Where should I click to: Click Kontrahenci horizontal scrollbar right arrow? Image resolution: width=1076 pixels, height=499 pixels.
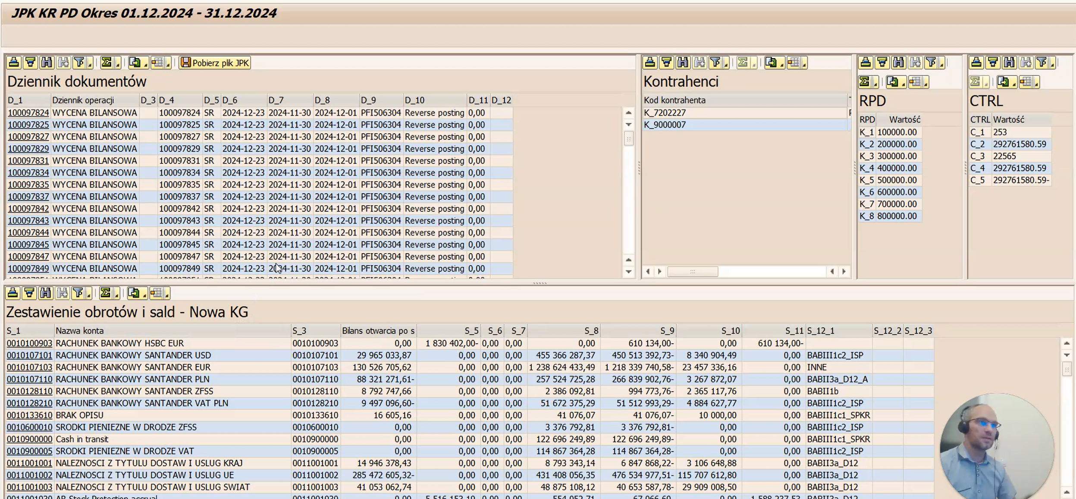[x=844, y=271]
